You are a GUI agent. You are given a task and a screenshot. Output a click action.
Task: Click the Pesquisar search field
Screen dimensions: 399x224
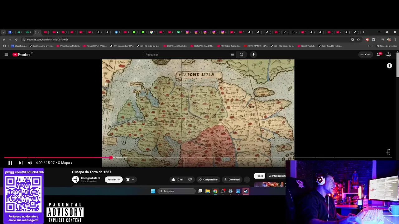click(187, 54)
